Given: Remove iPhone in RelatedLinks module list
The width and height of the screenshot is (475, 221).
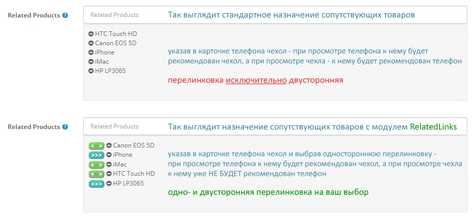Looking at the screenshot, I should [109, 155].
